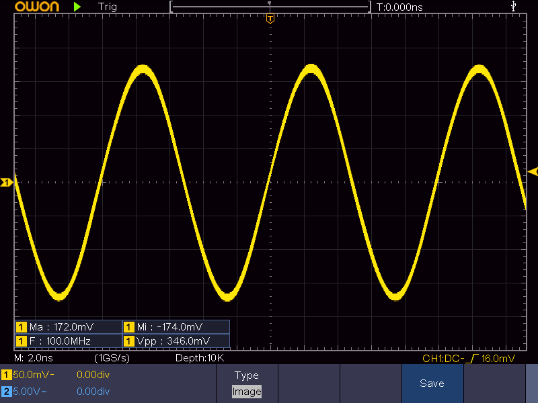Click the green run status arrow
Viewport: 538px width, 403px height.
[77, 7]
